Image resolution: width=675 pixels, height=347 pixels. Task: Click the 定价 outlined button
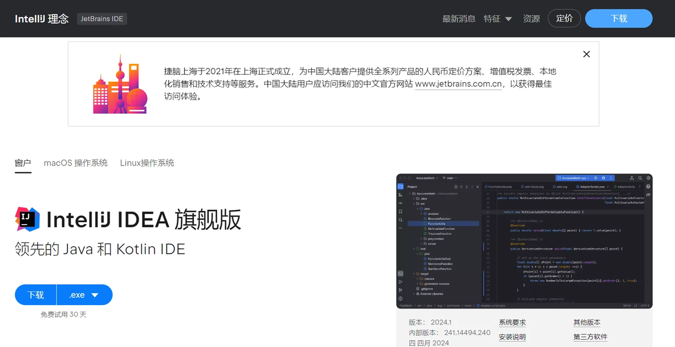pos(565,19)
